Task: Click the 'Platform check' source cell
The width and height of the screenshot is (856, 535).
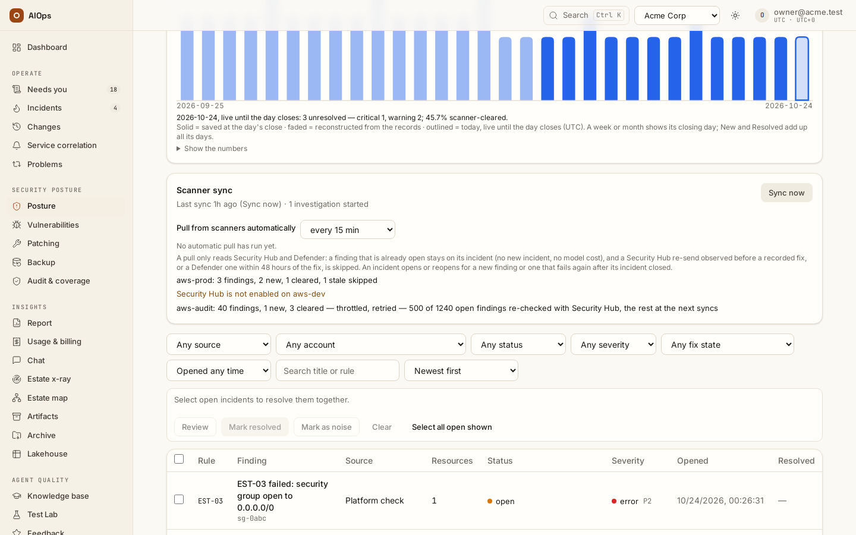Action: 374,501
